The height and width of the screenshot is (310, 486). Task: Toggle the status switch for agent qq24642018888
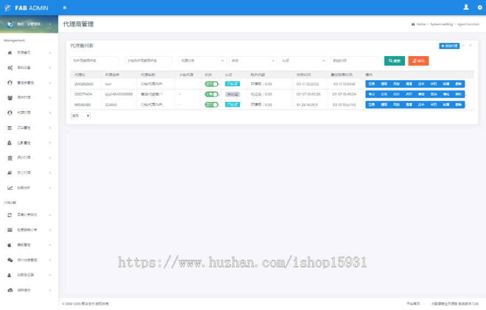pos(211,94)
